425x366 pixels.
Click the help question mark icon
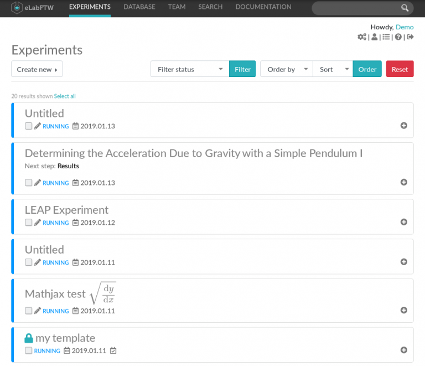[x=398, y=37]
